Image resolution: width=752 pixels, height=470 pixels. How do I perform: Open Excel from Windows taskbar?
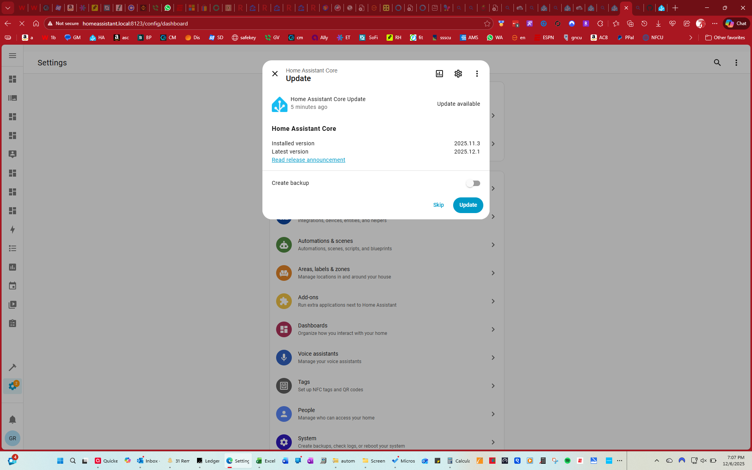[266, 461]
